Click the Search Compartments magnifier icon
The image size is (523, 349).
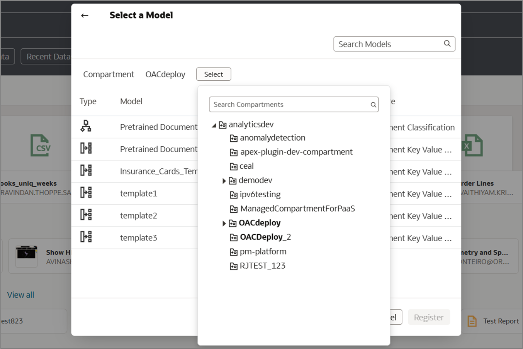pyautogui.click(x=373, y=105)
